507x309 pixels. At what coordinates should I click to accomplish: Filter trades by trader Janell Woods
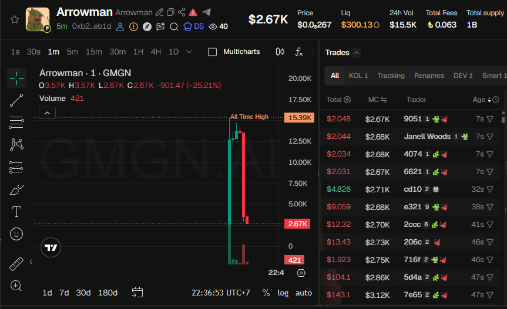(x=490, y=137)
